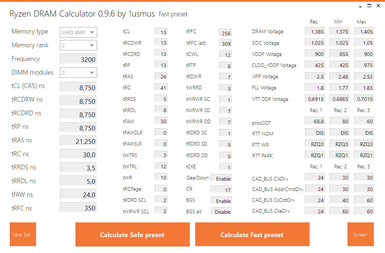This screenshot has width=385, height=253.
Task: Expand the Memory rank dropdown
Action: [x=78, y=45]
